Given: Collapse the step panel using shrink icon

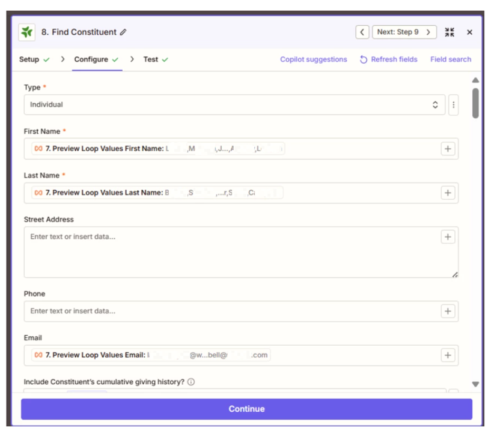Looking at the screenshot, I should point(450,32).
